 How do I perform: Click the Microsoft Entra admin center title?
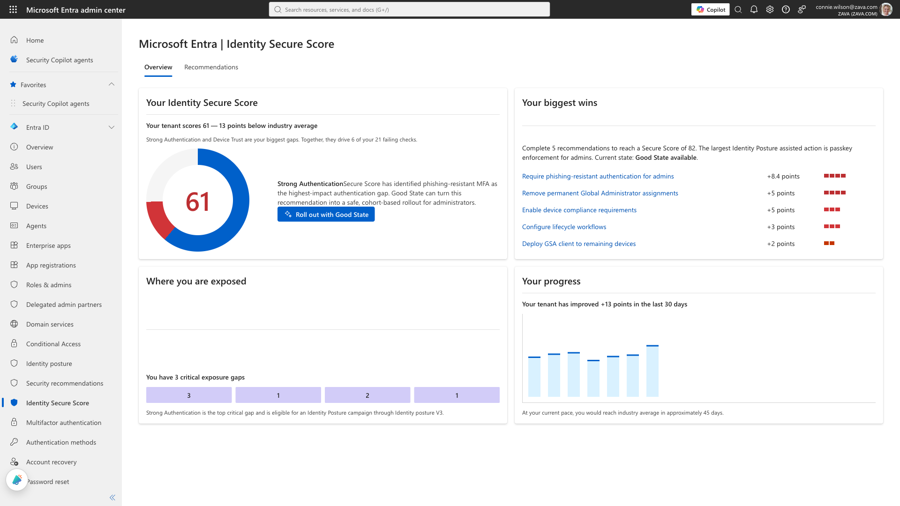pos(76,9)
